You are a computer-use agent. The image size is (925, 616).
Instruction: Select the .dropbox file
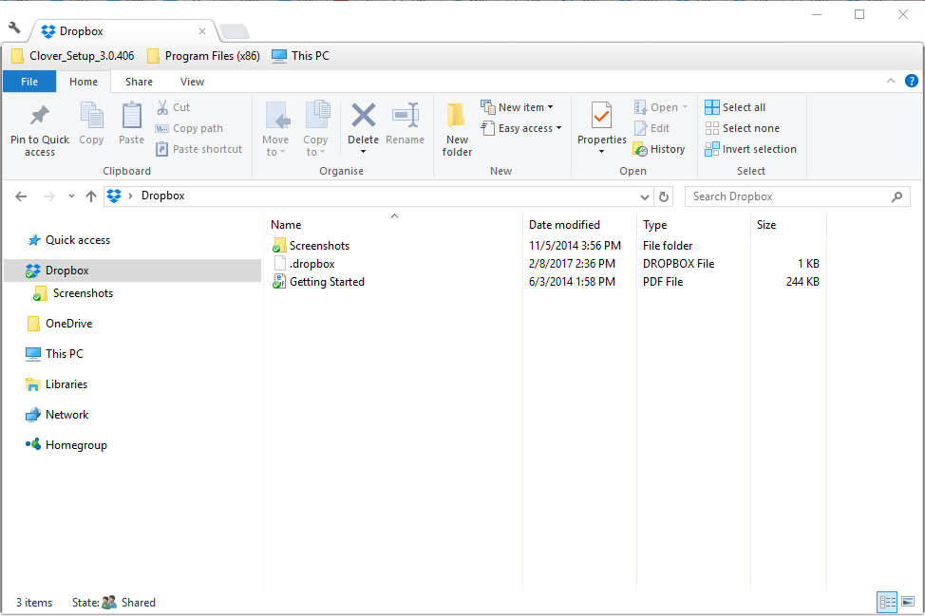tap(305, 264)
